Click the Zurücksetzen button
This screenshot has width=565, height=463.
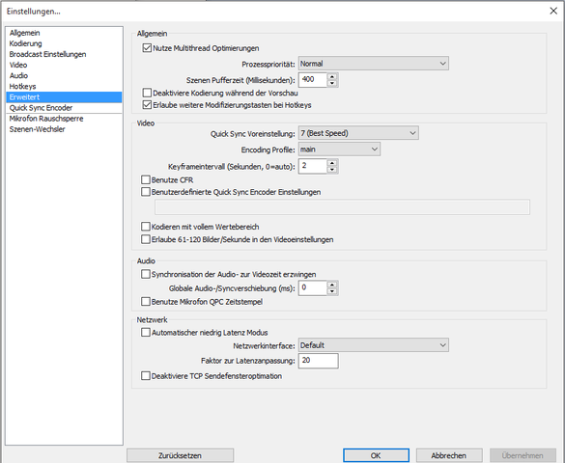[x=180, y=455]
